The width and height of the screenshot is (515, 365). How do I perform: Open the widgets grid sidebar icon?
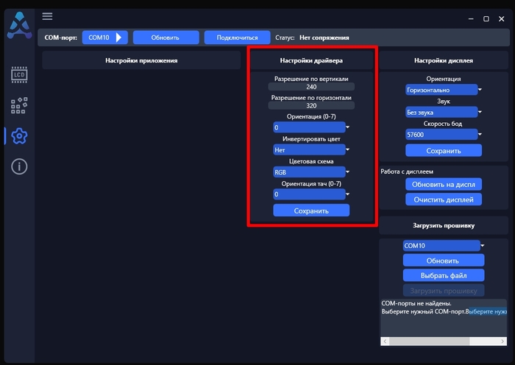click(19, 105)
